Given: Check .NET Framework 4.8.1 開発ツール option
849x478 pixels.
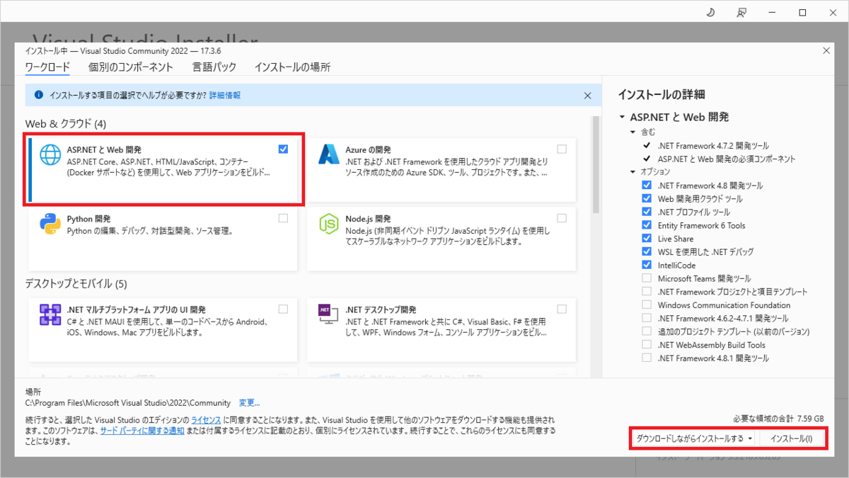Looking at the screenshot, I should [x=647, y=358].
